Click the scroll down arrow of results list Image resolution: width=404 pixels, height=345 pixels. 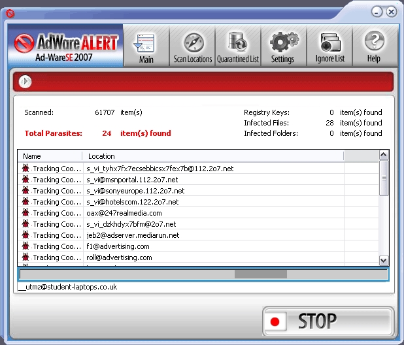point(383,260)
